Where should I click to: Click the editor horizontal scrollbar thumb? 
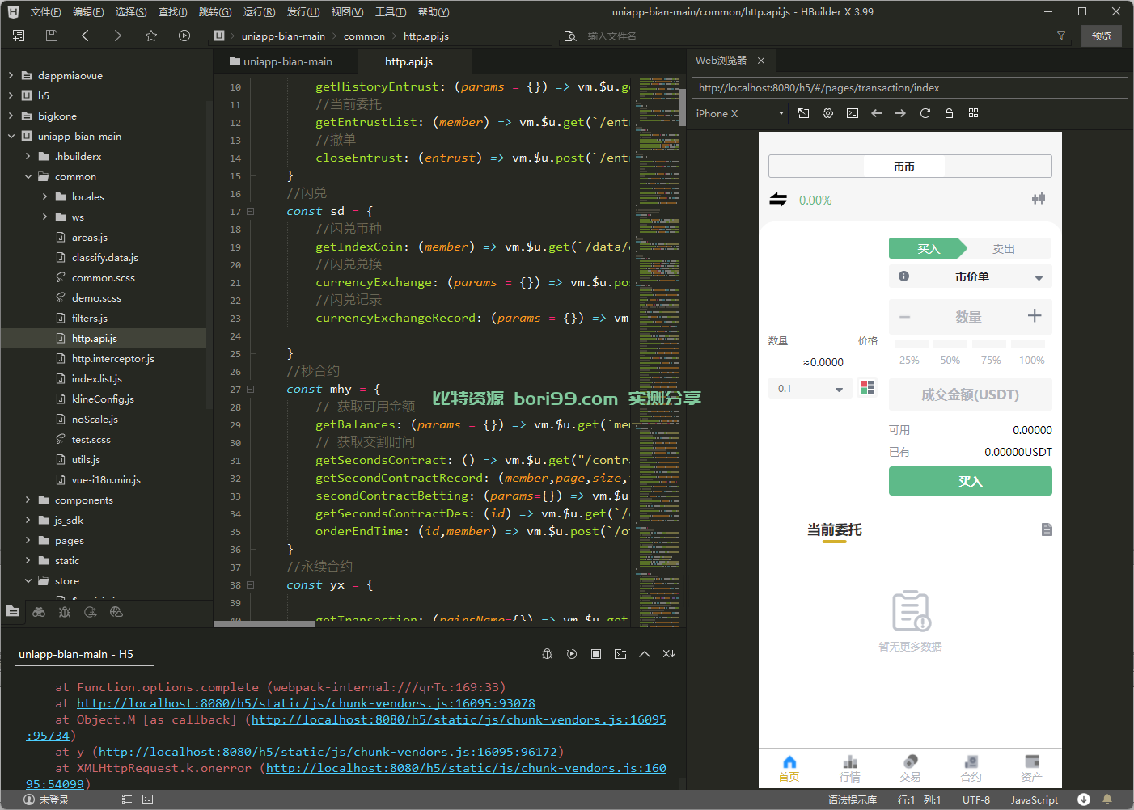click(264, 623)
